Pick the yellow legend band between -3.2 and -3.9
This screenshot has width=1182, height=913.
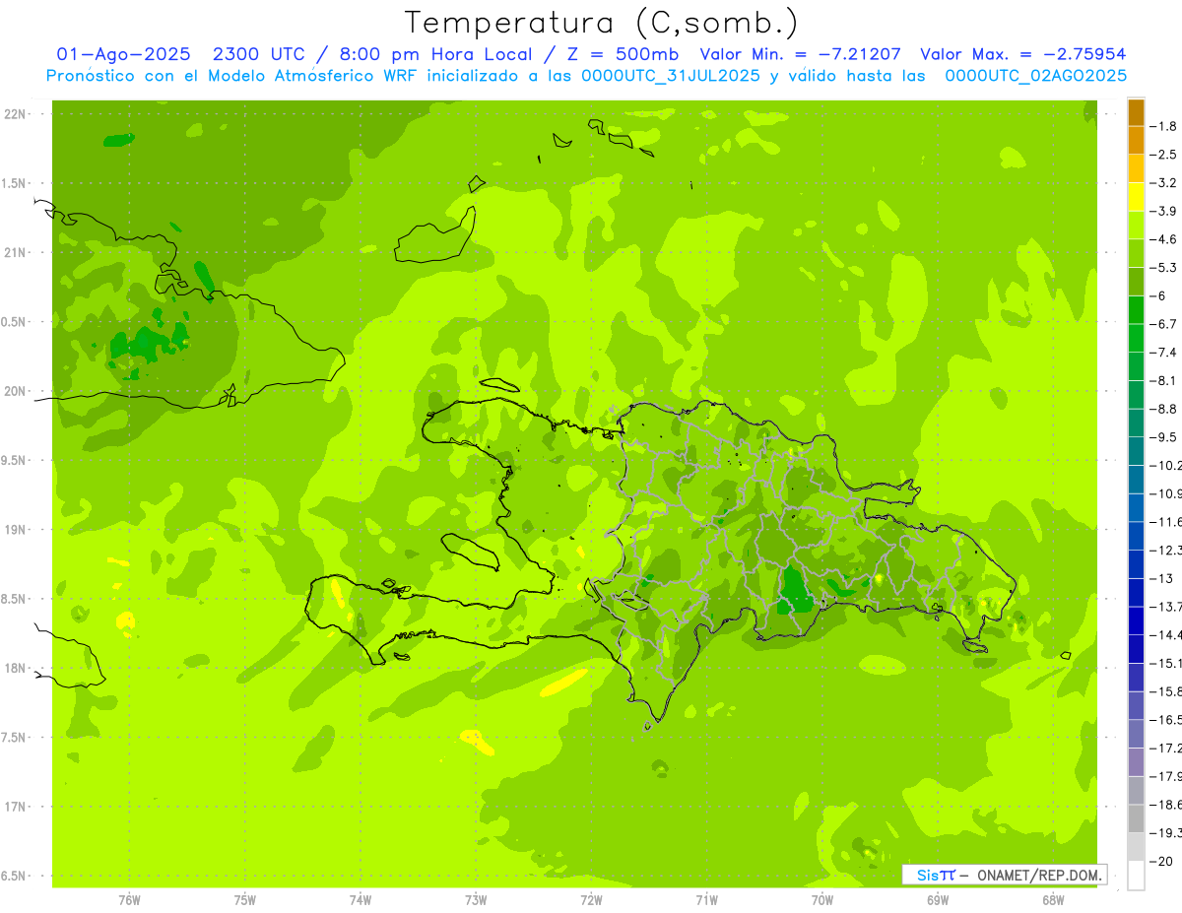1136,197
